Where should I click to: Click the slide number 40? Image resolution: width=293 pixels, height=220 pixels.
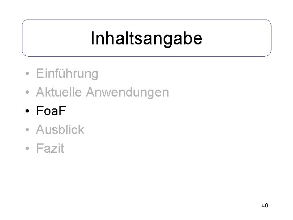(265, 205)
